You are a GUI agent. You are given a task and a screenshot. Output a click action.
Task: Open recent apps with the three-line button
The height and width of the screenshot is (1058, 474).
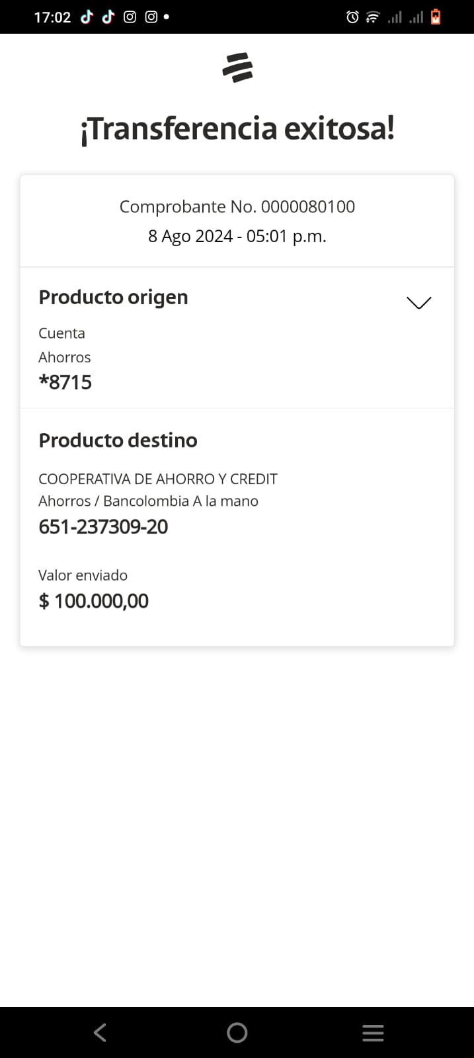[373, 1032]
